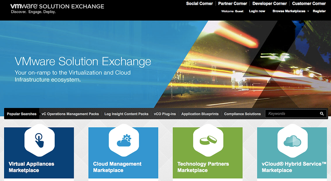331x181 pixels.
Task: Open the Partner Corner menu
Action: tap(232, 4)
